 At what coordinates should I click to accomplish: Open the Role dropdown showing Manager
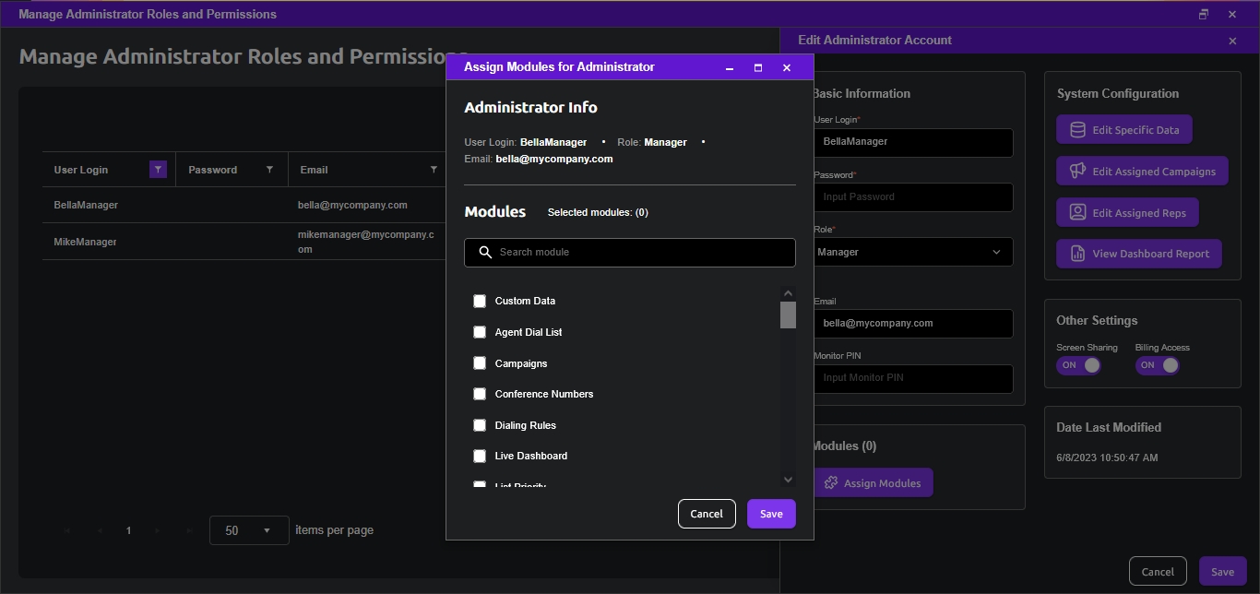pyautogui.click(x=912, y=252)
